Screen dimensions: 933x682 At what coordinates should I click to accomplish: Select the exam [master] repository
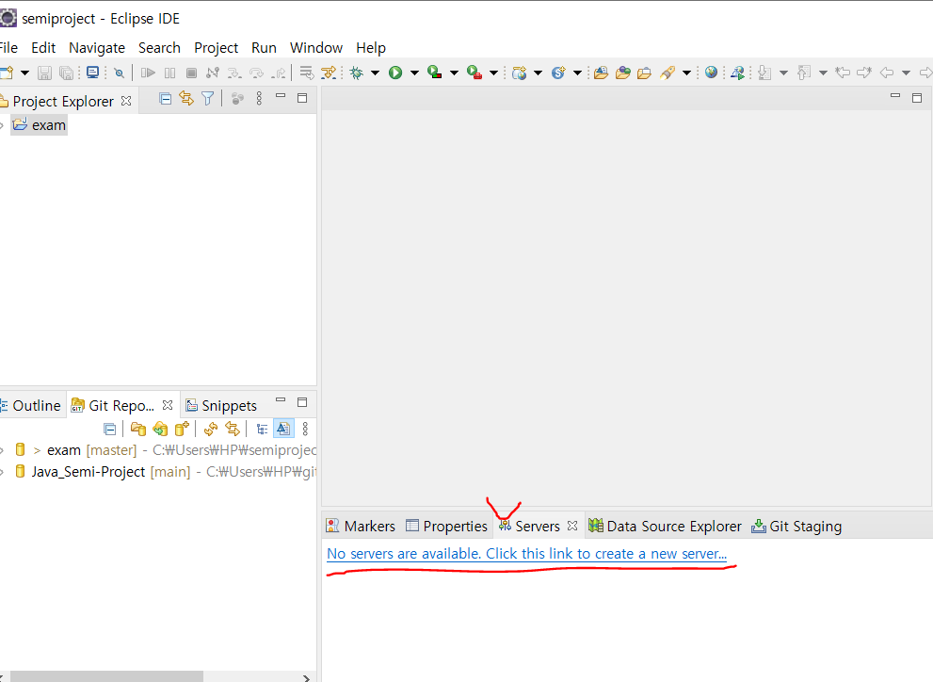(166, 450)
